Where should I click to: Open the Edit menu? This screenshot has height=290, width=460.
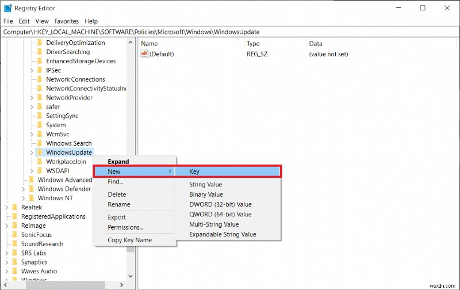[x=24, y=21]
